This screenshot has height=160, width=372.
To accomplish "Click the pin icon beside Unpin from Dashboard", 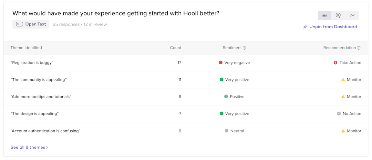I will coord(305,27).
